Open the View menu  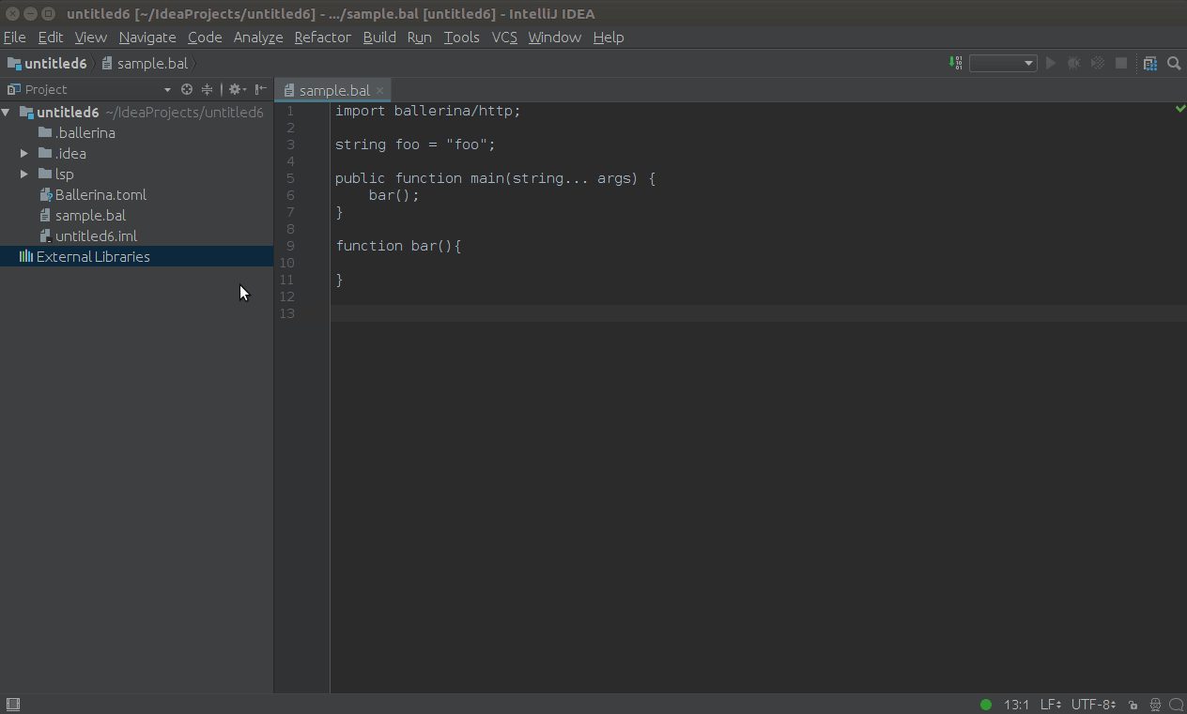[x=90, y=37]
